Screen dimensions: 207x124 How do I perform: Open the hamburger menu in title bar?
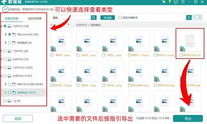click(183, 2)
